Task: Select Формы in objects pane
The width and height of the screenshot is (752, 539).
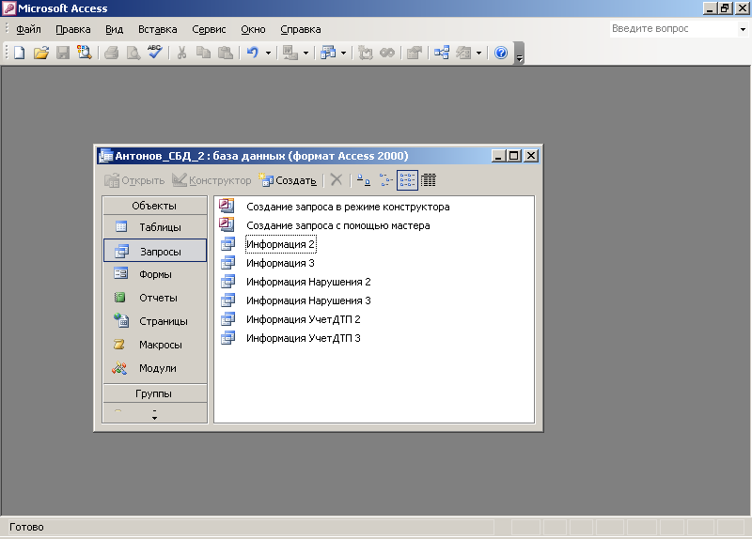Action: pos(154,274)
